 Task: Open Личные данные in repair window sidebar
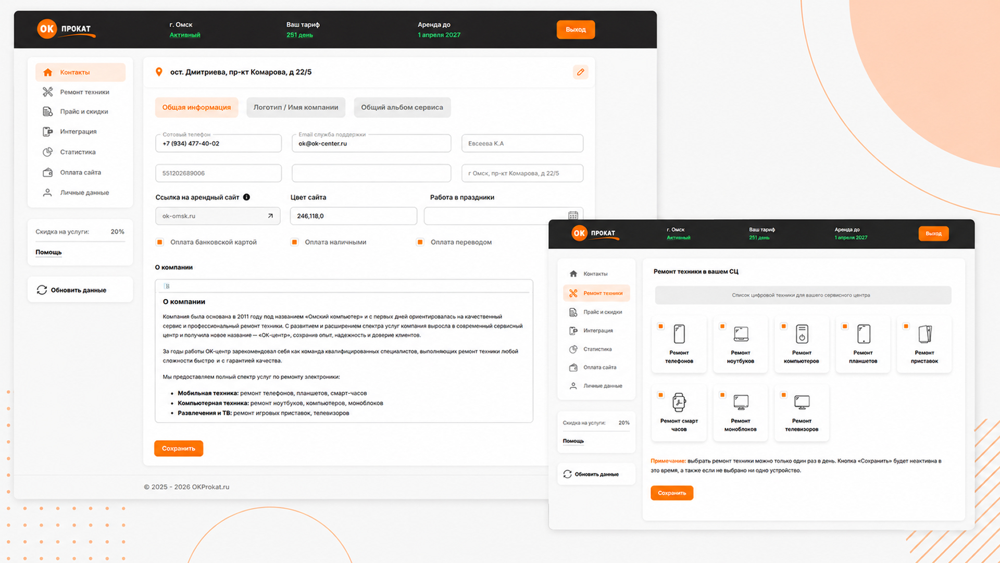click(596, 386)
